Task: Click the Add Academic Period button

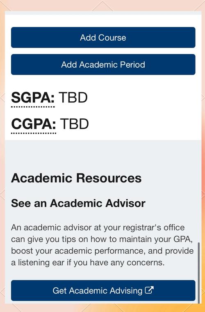Action: 103,64
